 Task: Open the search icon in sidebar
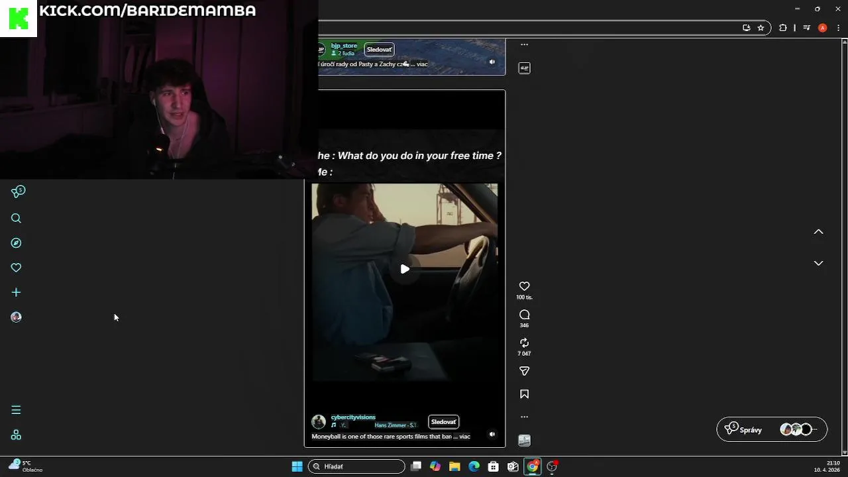click(17, 219)
